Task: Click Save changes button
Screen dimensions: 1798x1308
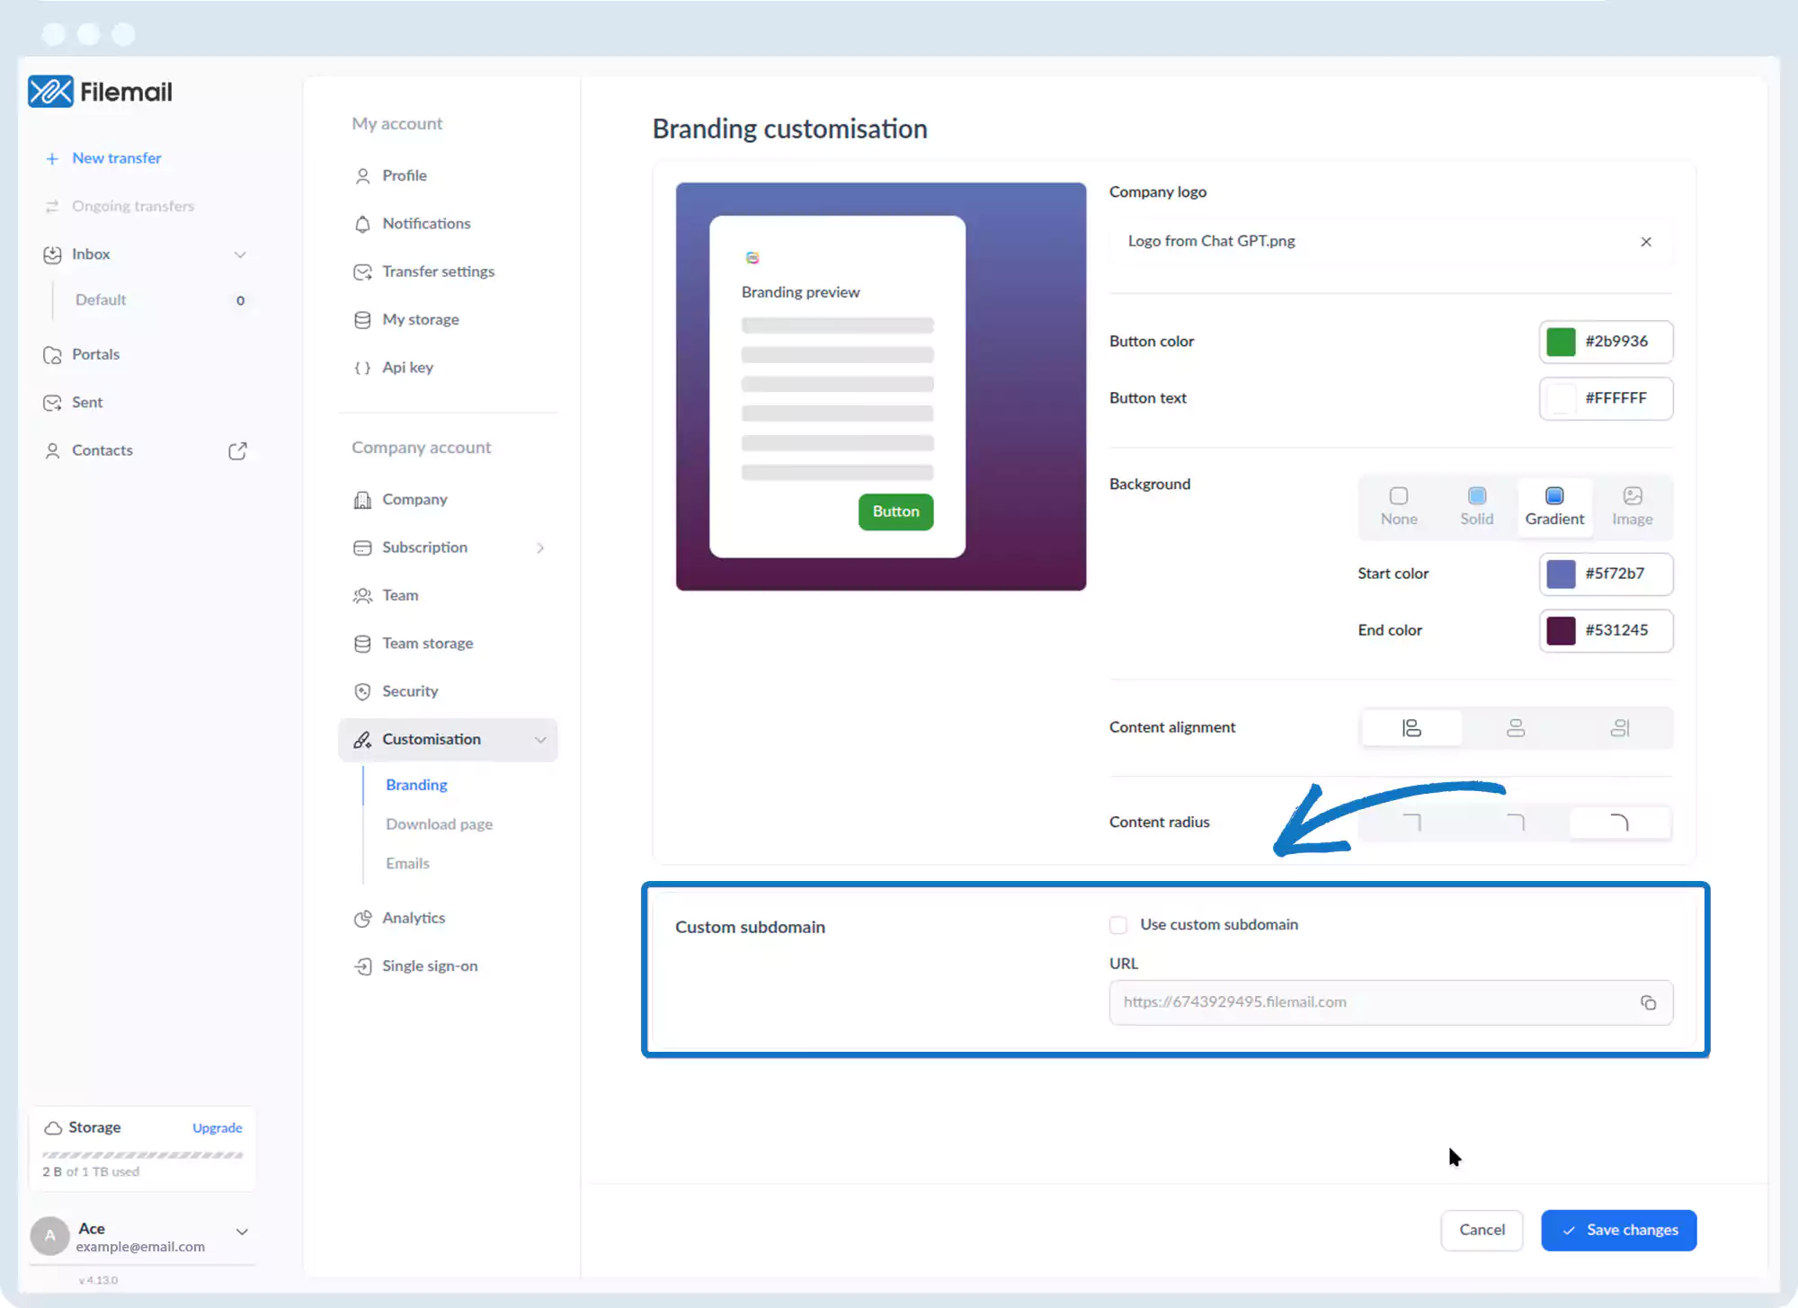Action: click(x=1618, y=1230)
